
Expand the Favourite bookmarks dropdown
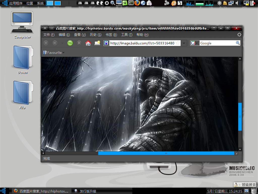coord(54,53)
